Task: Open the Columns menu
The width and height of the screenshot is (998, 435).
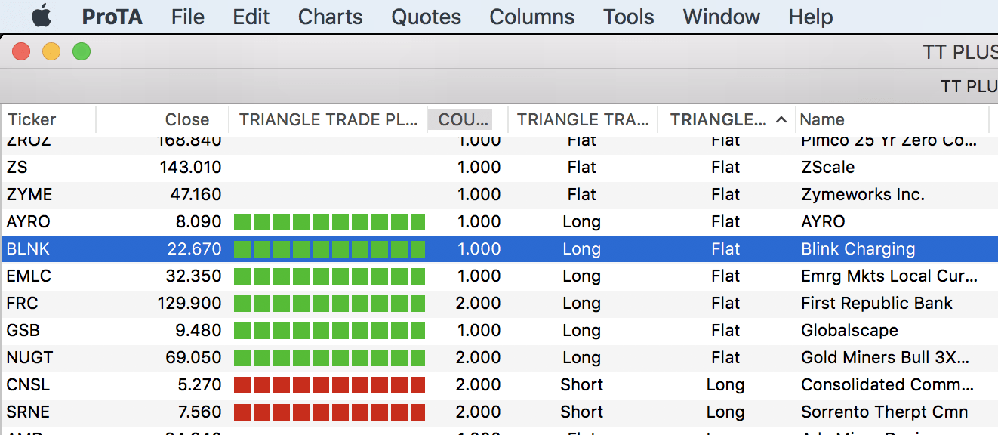Action: pos(532,17)
